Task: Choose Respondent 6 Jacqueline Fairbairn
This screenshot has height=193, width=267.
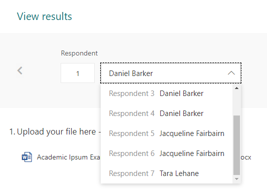Action: (166, 153)
